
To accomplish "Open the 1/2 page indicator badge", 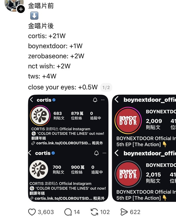I will (106, 88).
